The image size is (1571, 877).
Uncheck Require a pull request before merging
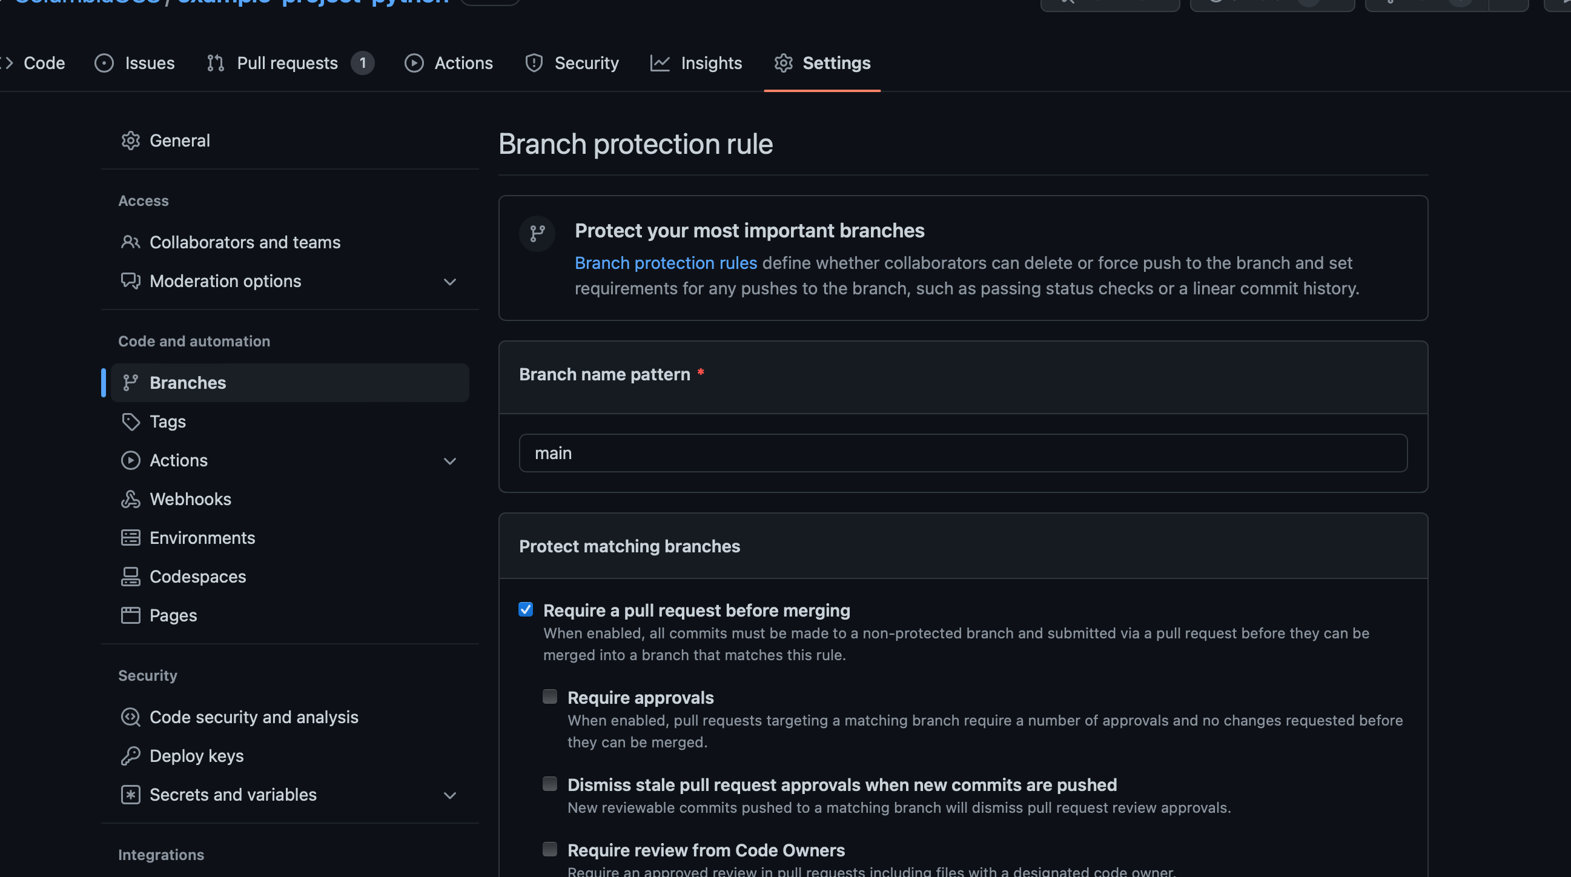click(526, 609)
